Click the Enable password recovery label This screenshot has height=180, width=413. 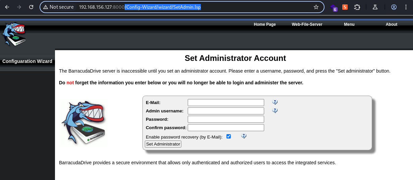click(184, 137)
